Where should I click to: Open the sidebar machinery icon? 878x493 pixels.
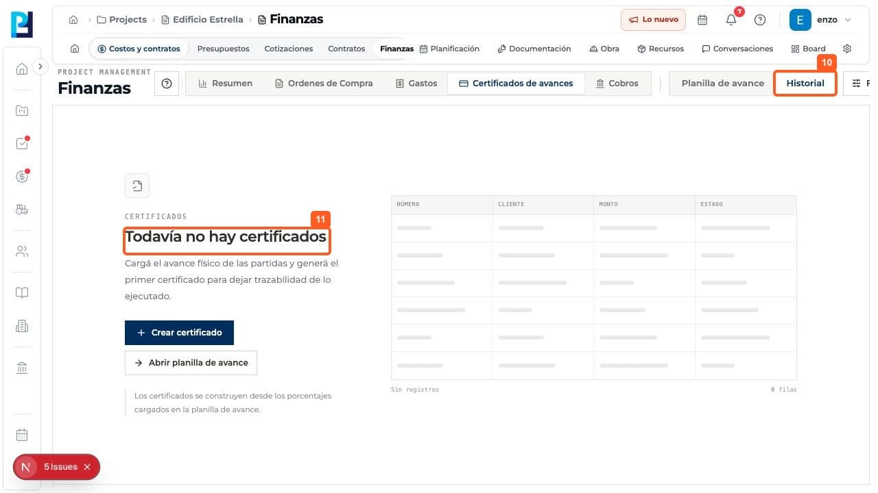[x=22, y=210]
